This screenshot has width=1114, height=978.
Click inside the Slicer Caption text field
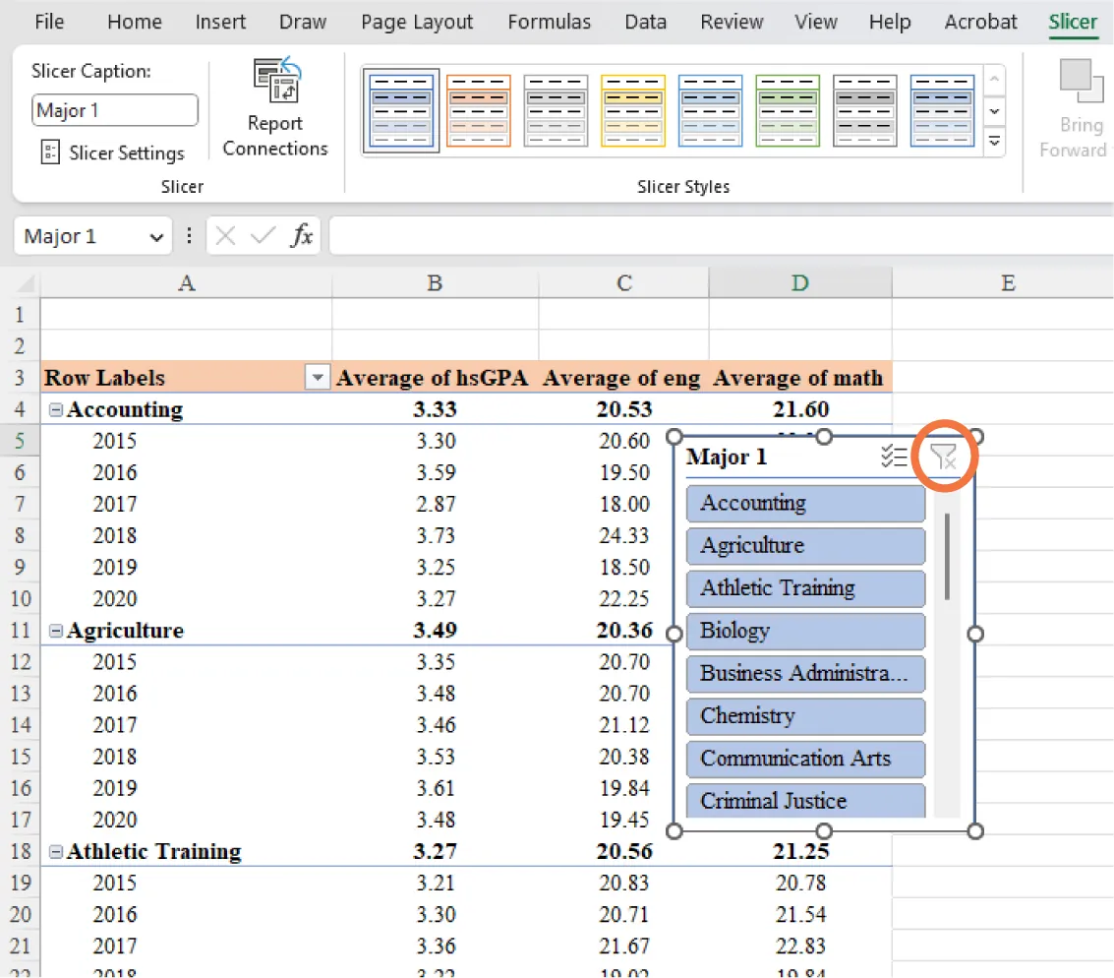click(114, 110)
